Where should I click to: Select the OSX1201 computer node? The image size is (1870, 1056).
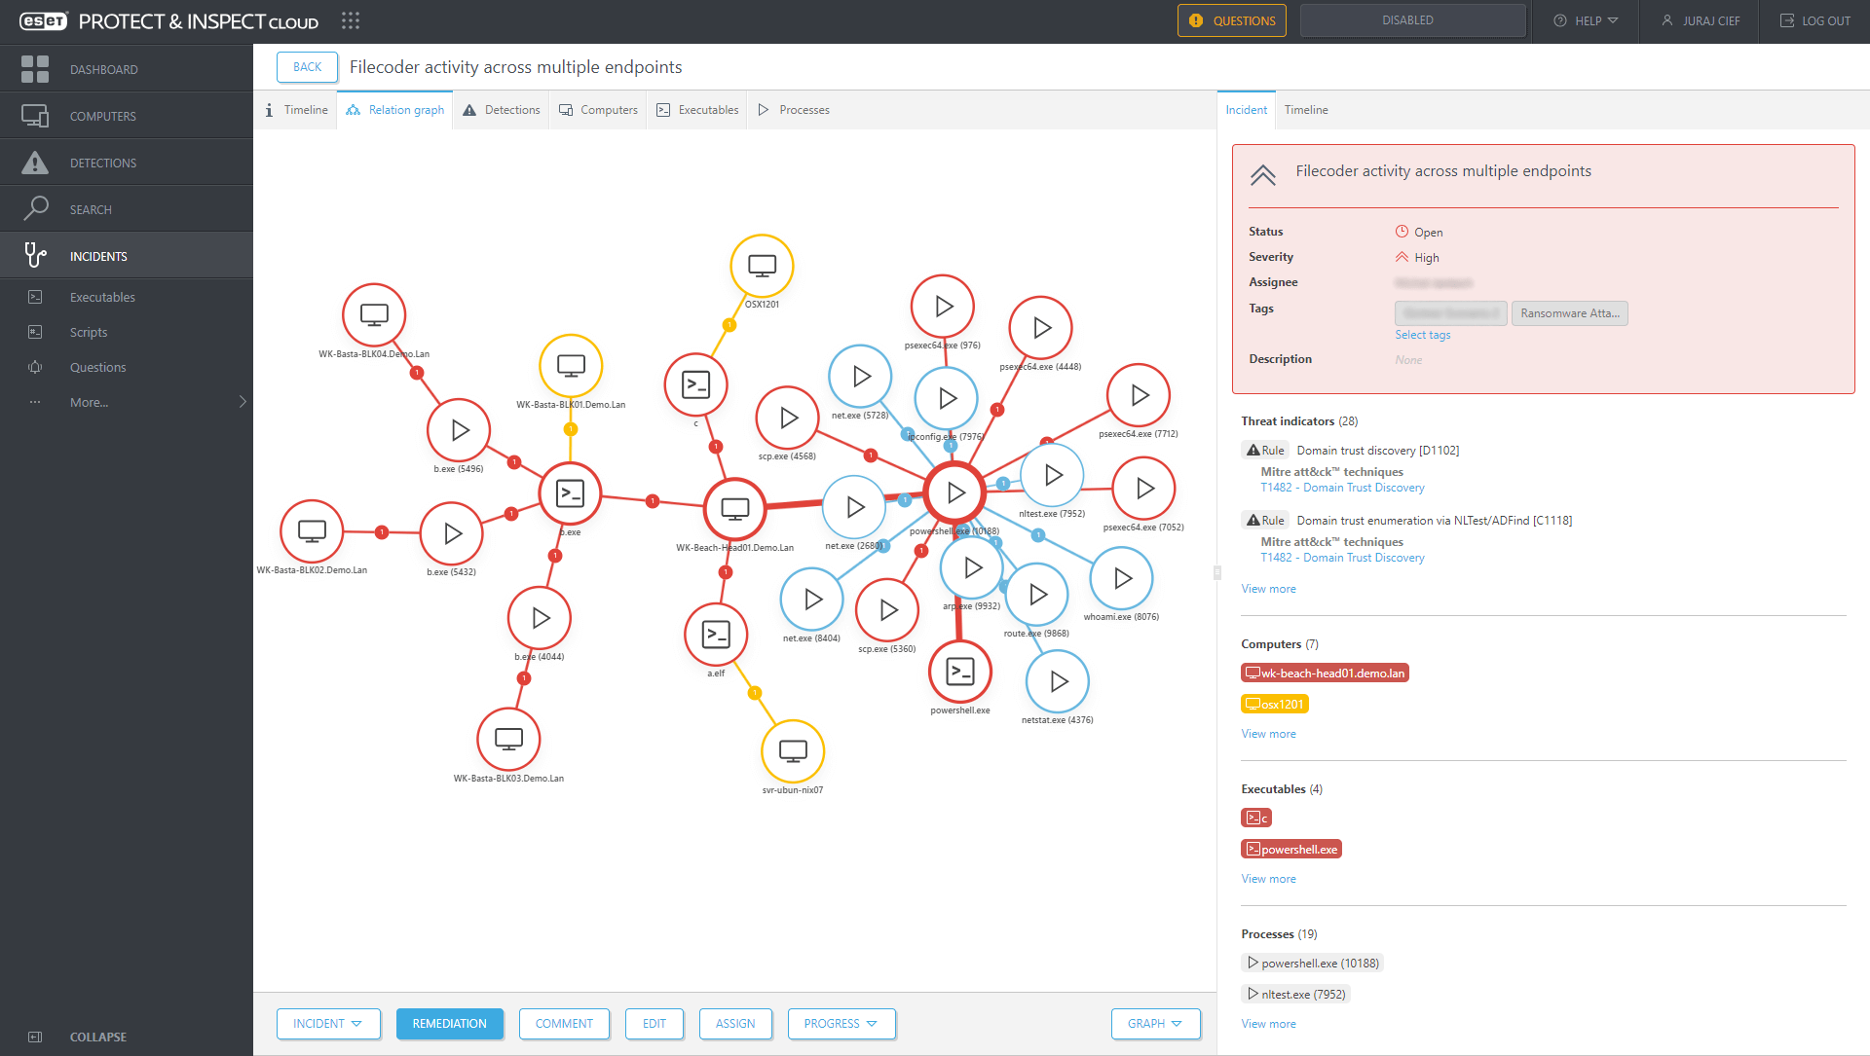(762, 266)
